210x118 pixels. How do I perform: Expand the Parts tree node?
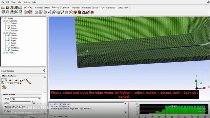[x=4, y=53]
